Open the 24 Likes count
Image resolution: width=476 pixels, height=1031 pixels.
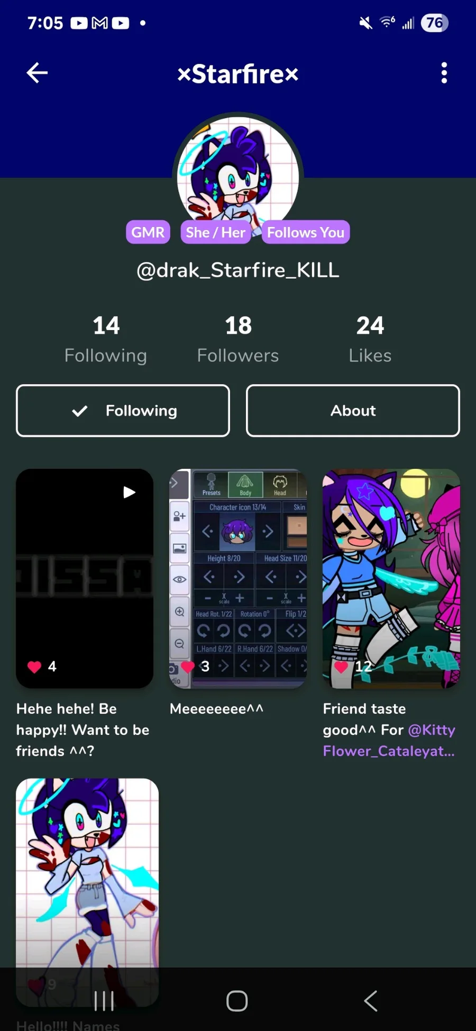(x=370, y=339)
